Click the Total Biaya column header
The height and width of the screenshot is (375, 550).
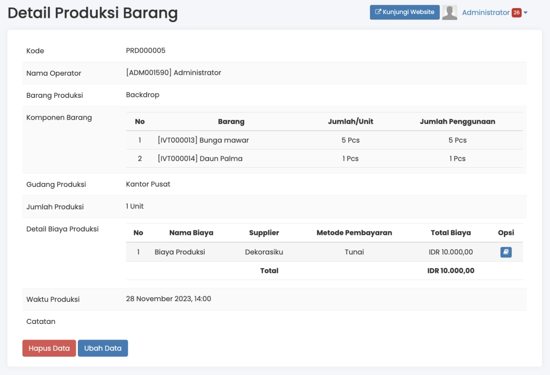[x=451, y=233]
